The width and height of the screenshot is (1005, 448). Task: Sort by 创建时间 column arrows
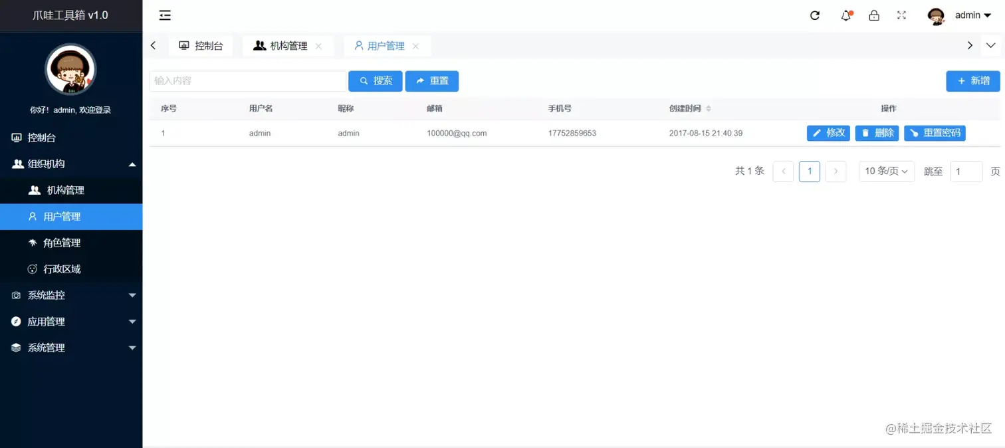tap(709, 108)
